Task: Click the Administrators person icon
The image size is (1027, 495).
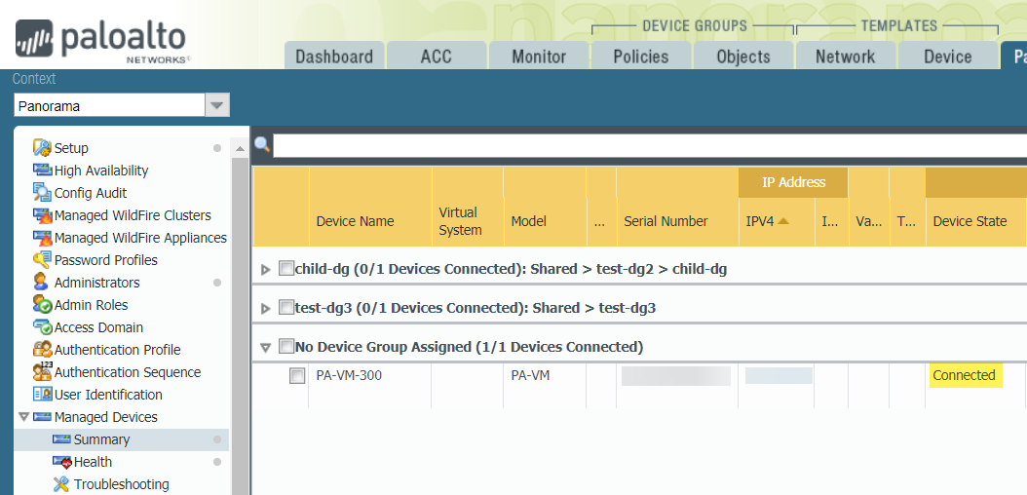Action: coord(41,283)
